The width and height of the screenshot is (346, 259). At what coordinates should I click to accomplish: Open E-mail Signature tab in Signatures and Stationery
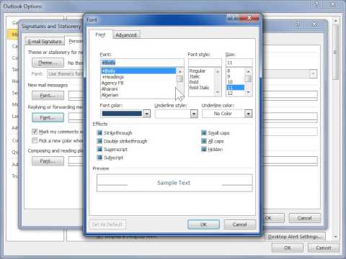(45, 41)
